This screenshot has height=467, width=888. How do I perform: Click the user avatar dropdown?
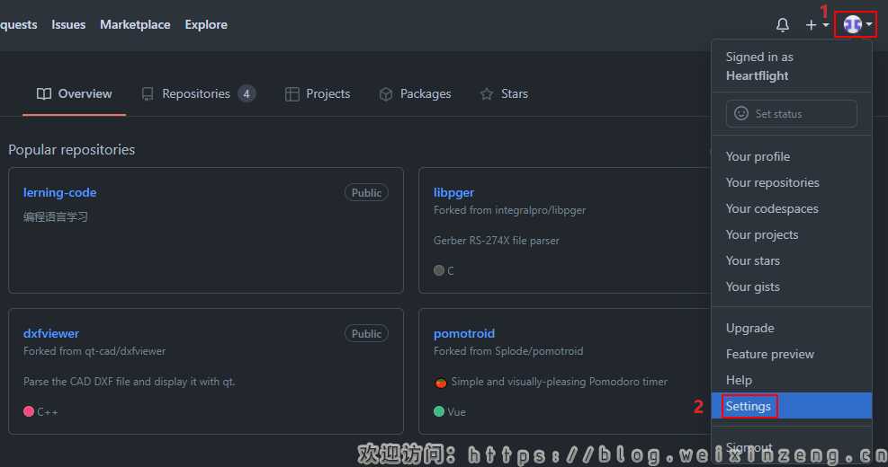tap(857, 24)
